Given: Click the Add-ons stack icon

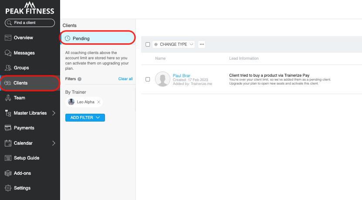Looking at the screenshot, I should pyautogui.click(x=8, y=173).
